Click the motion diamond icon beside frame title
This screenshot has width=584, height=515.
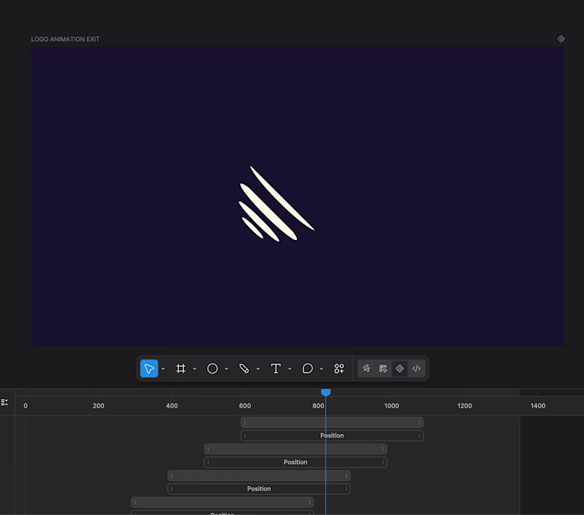point(561,39)
